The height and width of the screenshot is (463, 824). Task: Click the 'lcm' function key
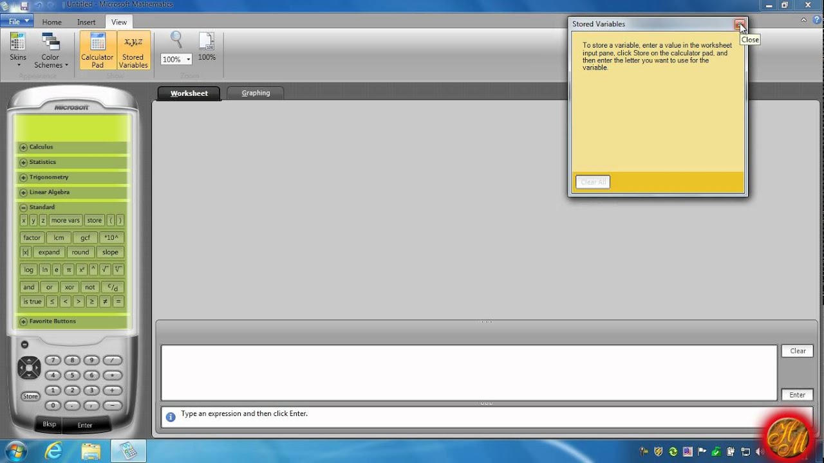point(59,238)
